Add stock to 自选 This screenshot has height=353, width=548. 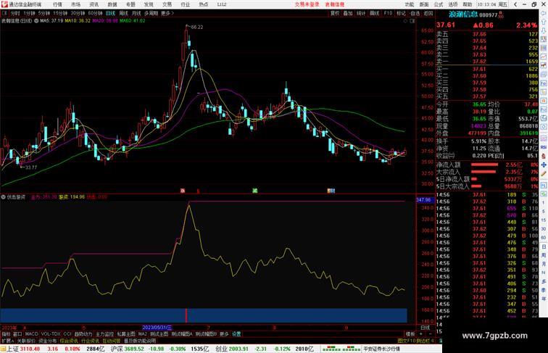[x=415, y=13]
